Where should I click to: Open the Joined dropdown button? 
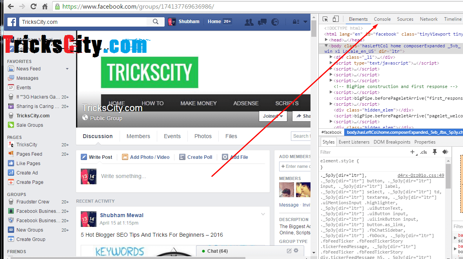click(x=273, y=116)
